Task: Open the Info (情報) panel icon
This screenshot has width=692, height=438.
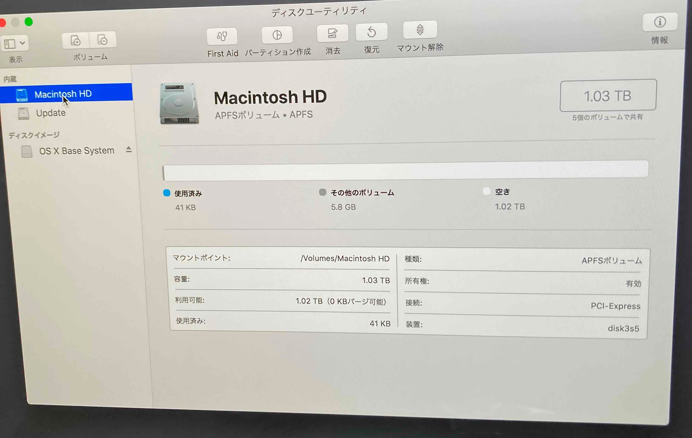Action: [659, 22]
